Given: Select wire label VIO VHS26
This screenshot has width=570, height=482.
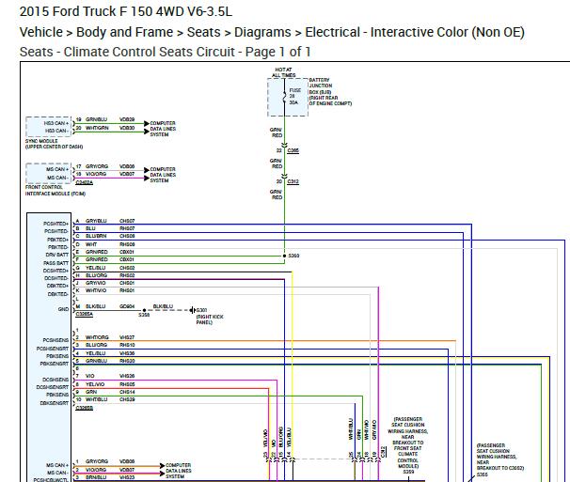Looking at the screenshot, I should pos(110,376).
